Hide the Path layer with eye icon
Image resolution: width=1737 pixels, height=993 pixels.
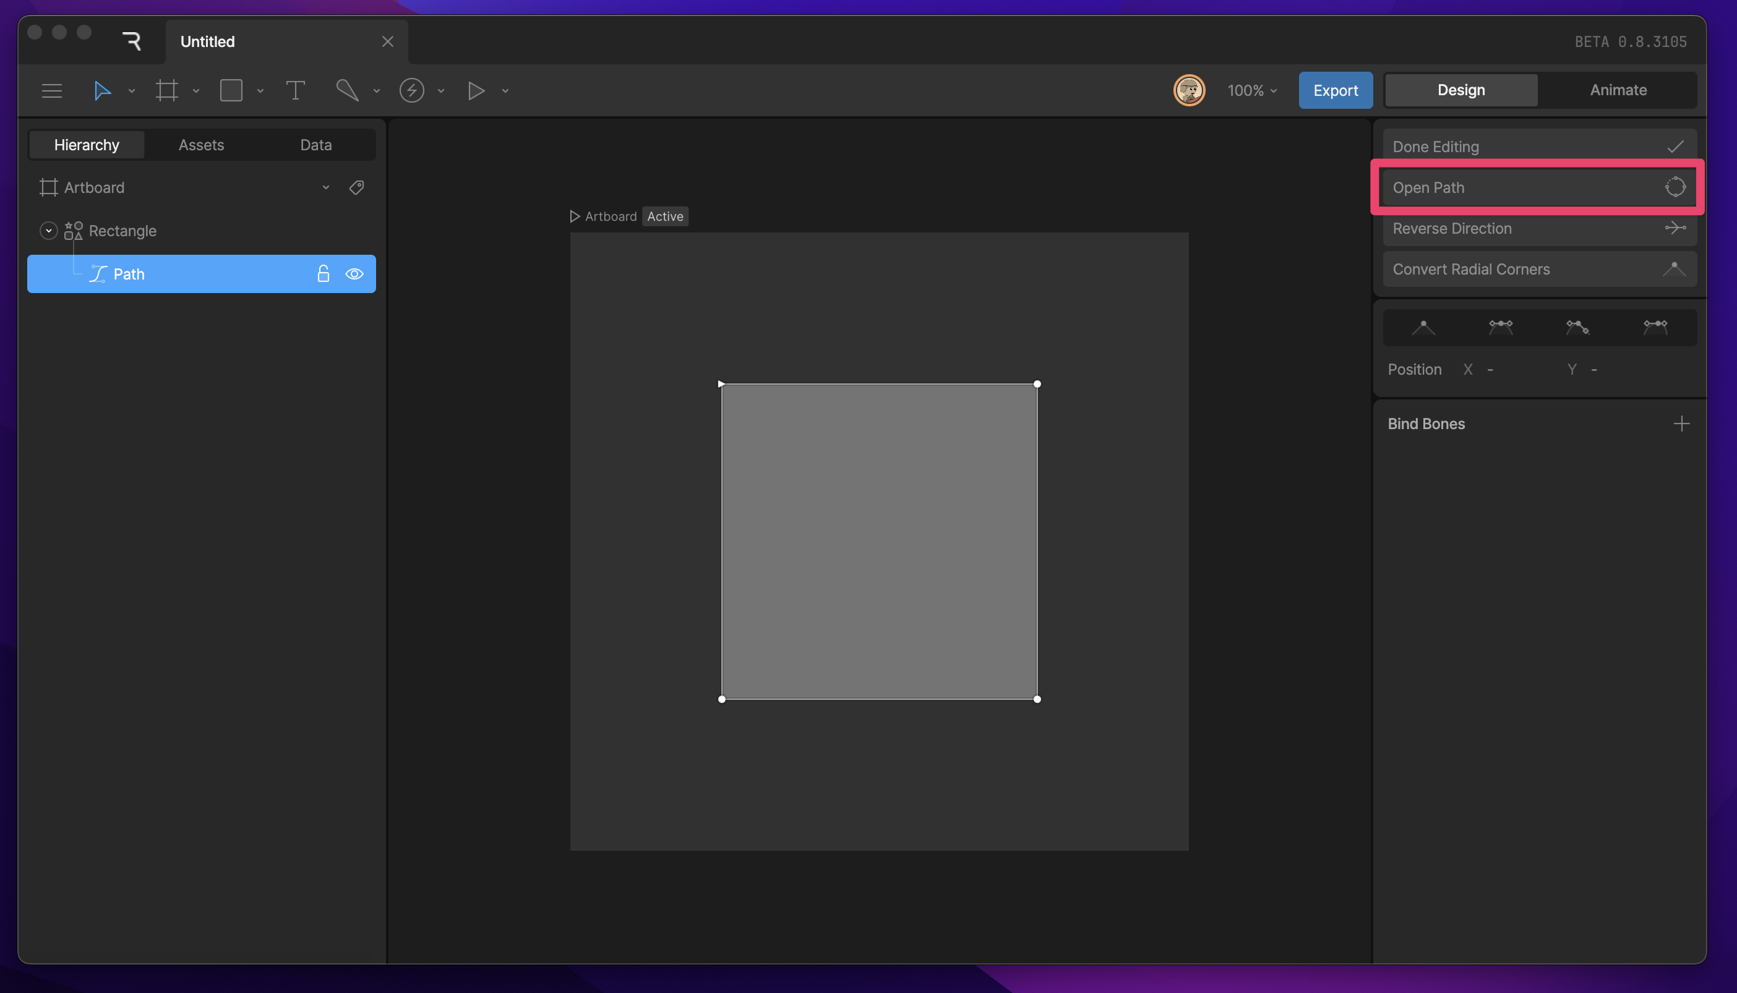point(354,274)
